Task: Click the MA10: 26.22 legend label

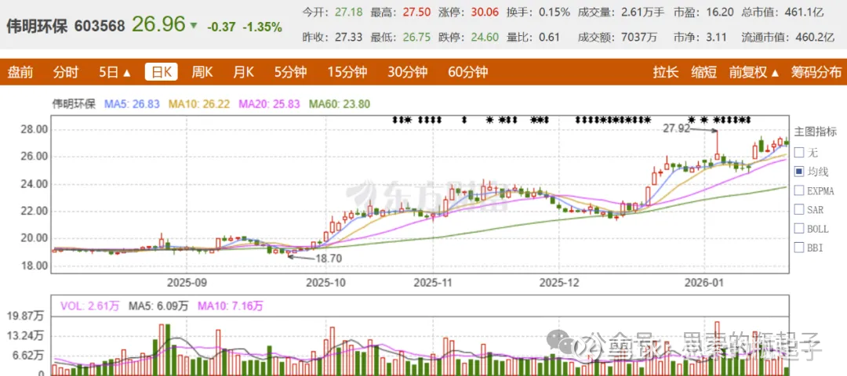Action: pyautogui.click(x=200, y=104)
